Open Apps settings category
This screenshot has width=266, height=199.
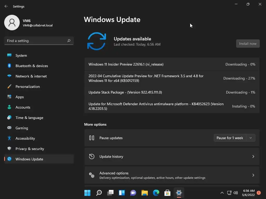[x=39, y=97]
